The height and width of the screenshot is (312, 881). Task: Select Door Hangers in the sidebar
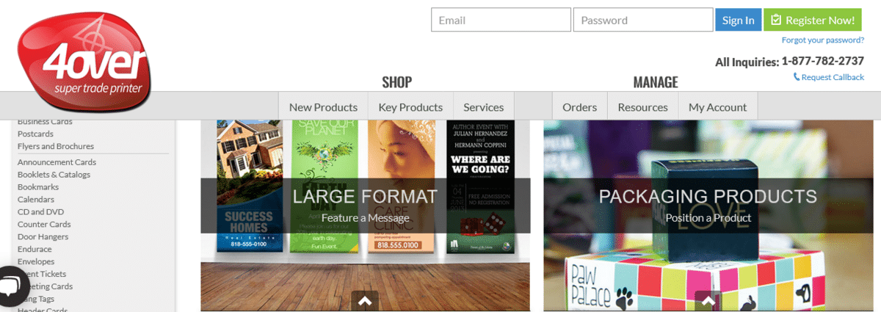43,236
